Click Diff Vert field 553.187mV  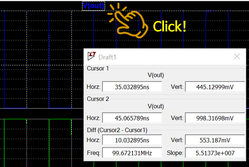(215, 140)
